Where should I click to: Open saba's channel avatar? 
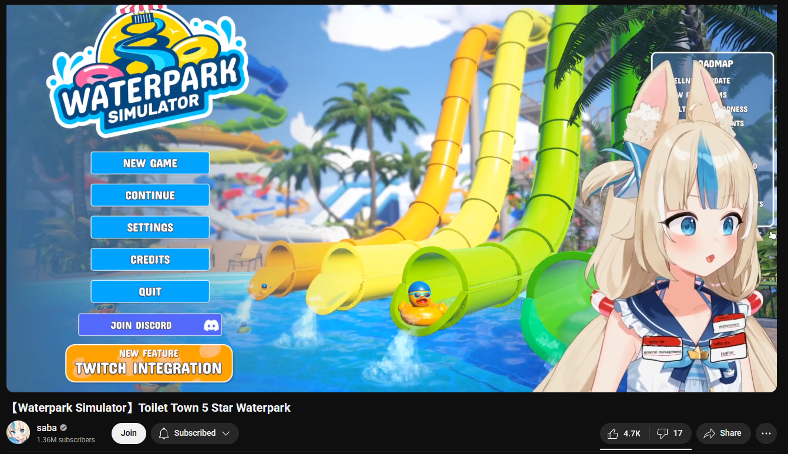tap(18, 433)
